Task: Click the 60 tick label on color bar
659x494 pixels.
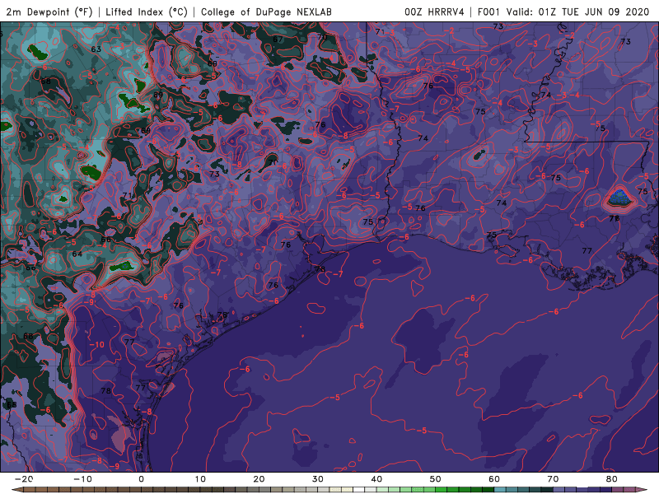Action: (494, 479)
